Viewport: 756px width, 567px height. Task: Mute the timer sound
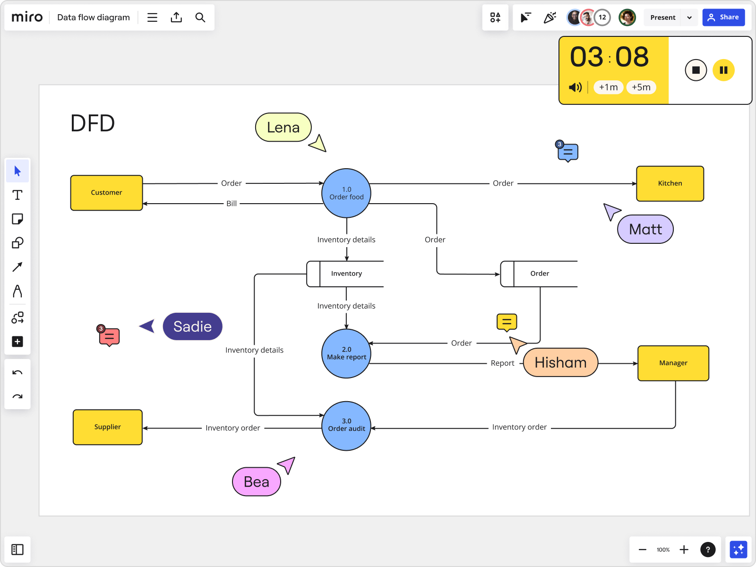[x=575, y=87]
